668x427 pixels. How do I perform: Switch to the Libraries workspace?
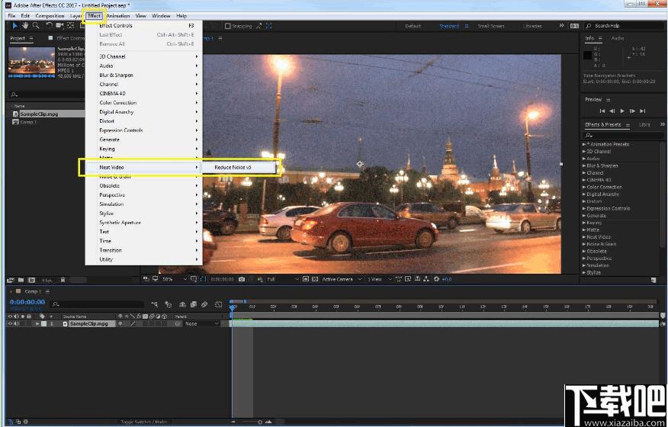pos(532,26)
